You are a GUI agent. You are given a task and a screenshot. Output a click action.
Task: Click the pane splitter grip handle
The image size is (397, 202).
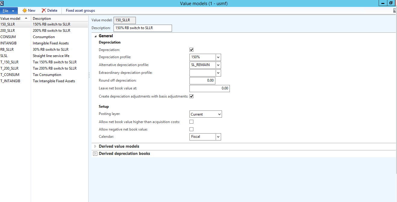pyautogui.click(x=89, y=75)
